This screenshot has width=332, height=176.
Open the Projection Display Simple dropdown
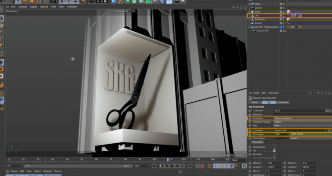(x=302, y=122)
